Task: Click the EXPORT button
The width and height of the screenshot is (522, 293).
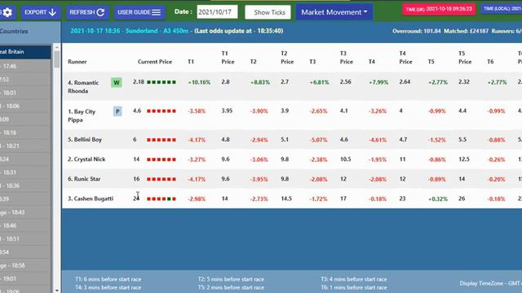Action: [41, 12]
